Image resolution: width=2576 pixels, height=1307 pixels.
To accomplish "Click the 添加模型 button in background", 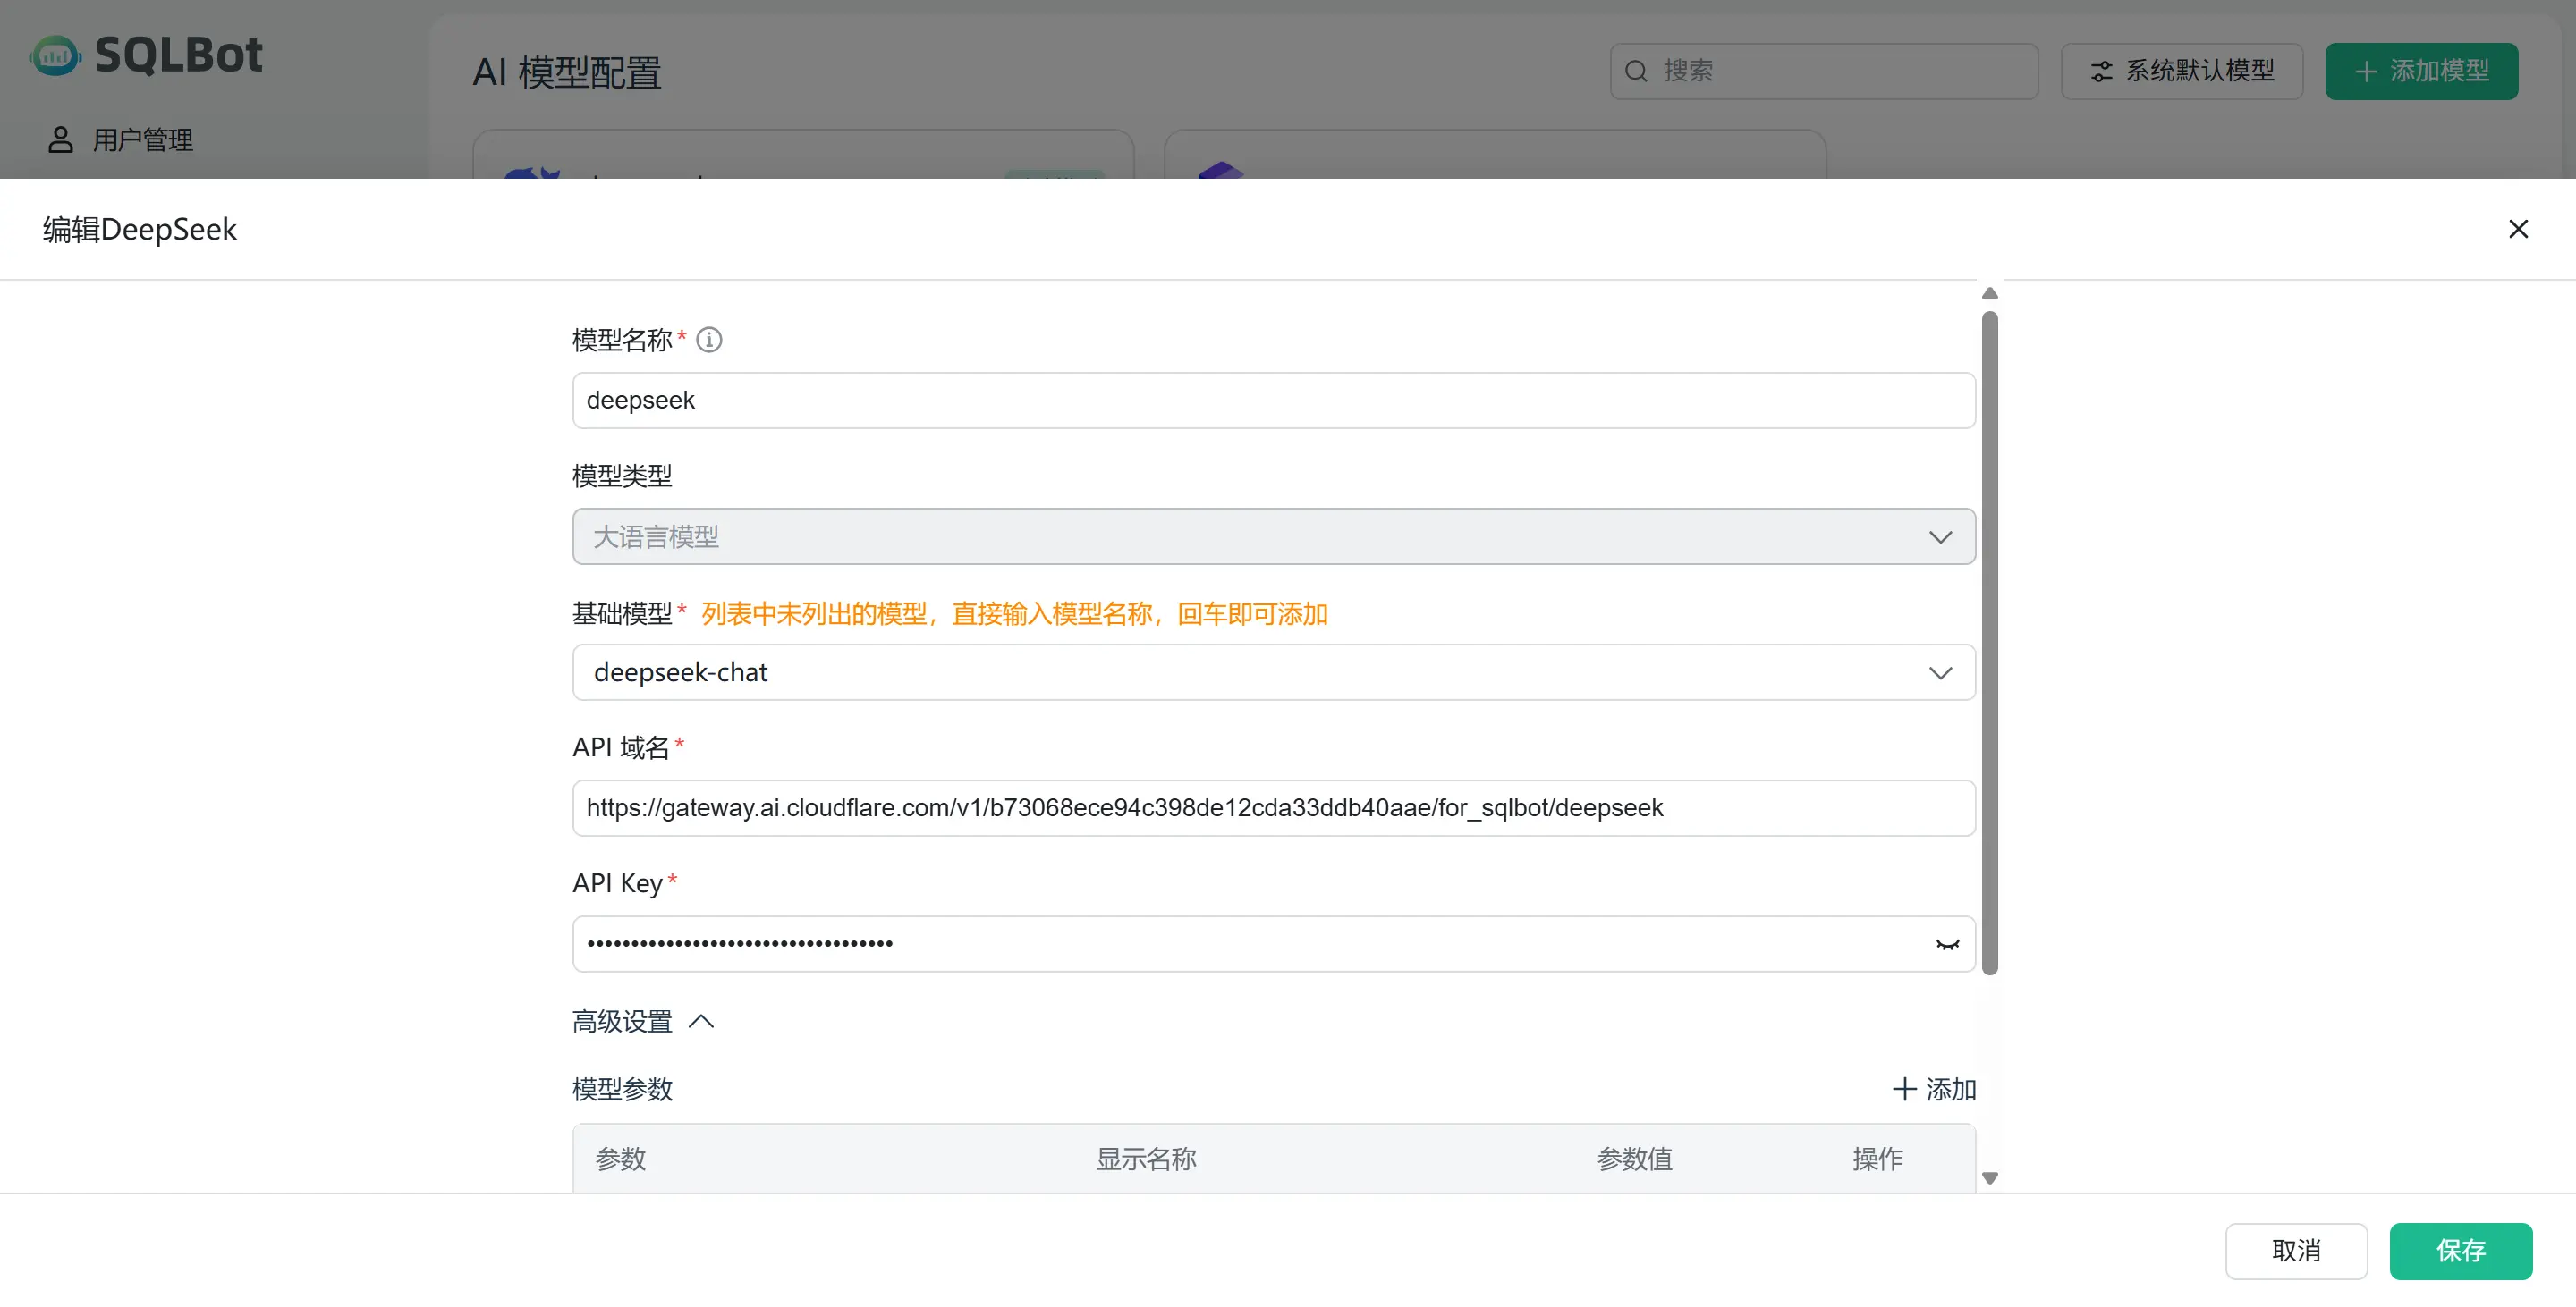I will coord(2421,71).
